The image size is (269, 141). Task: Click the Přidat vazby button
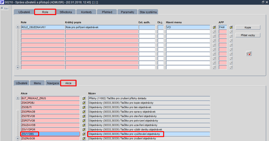(248, 35)
